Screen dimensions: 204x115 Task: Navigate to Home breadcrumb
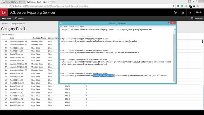click(5, 24)
